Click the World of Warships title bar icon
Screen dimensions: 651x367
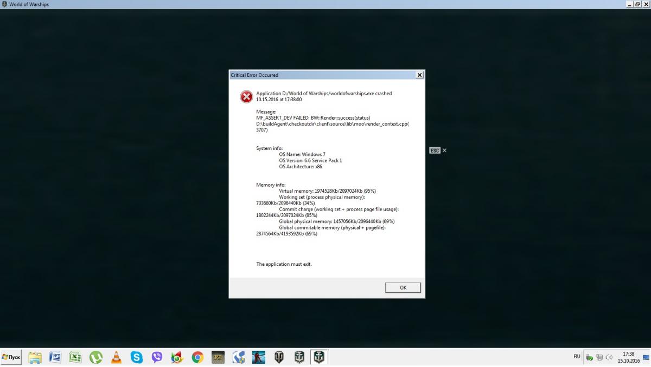pos(5,4)
